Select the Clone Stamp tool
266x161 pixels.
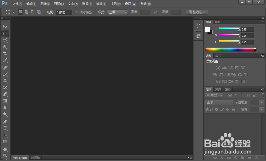pyautogui.click(x=5, y=81)
